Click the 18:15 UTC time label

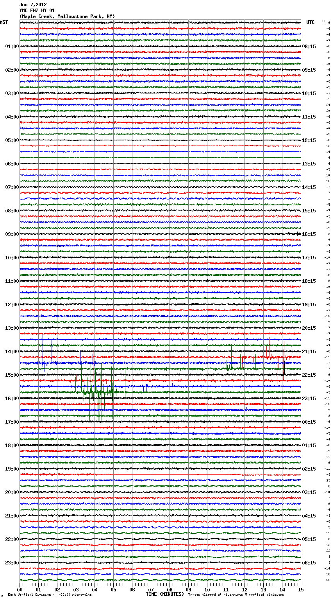click(309, 281)
